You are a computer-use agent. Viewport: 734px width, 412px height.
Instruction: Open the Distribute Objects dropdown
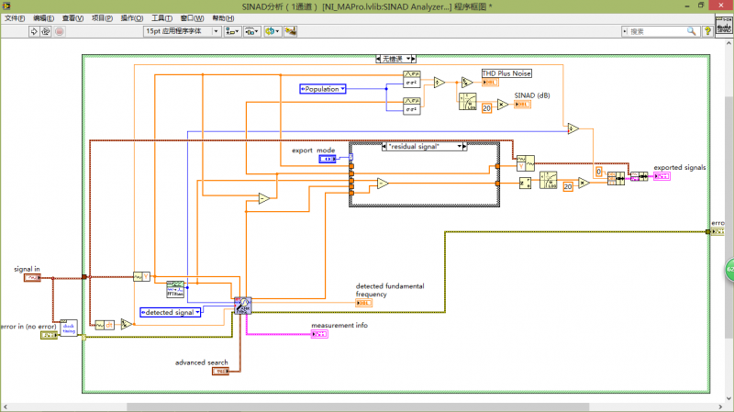click(251, 31)
